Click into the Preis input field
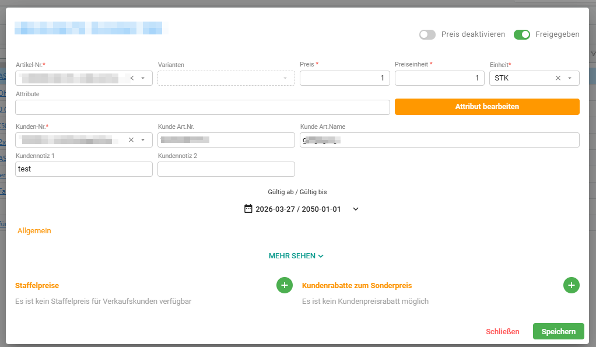The height and width of the screenshot is (347, 596). tap(345, 78)
